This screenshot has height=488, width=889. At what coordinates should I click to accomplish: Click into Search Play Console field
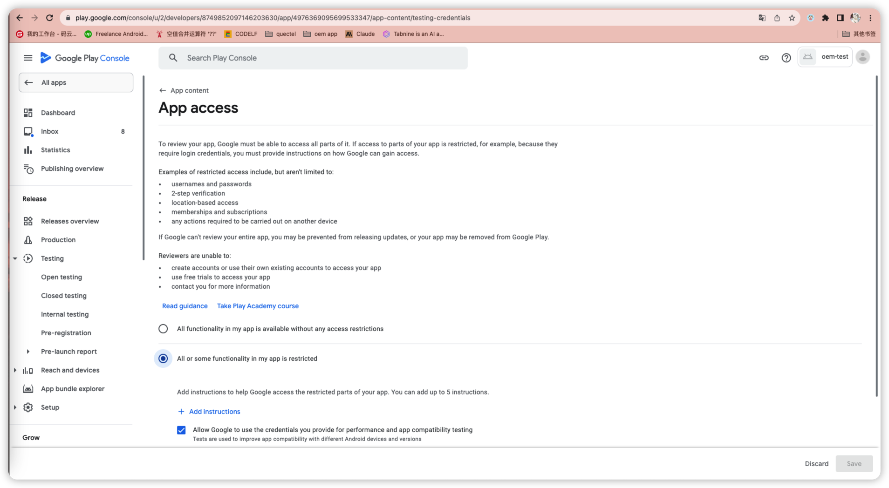click(313, 58)
